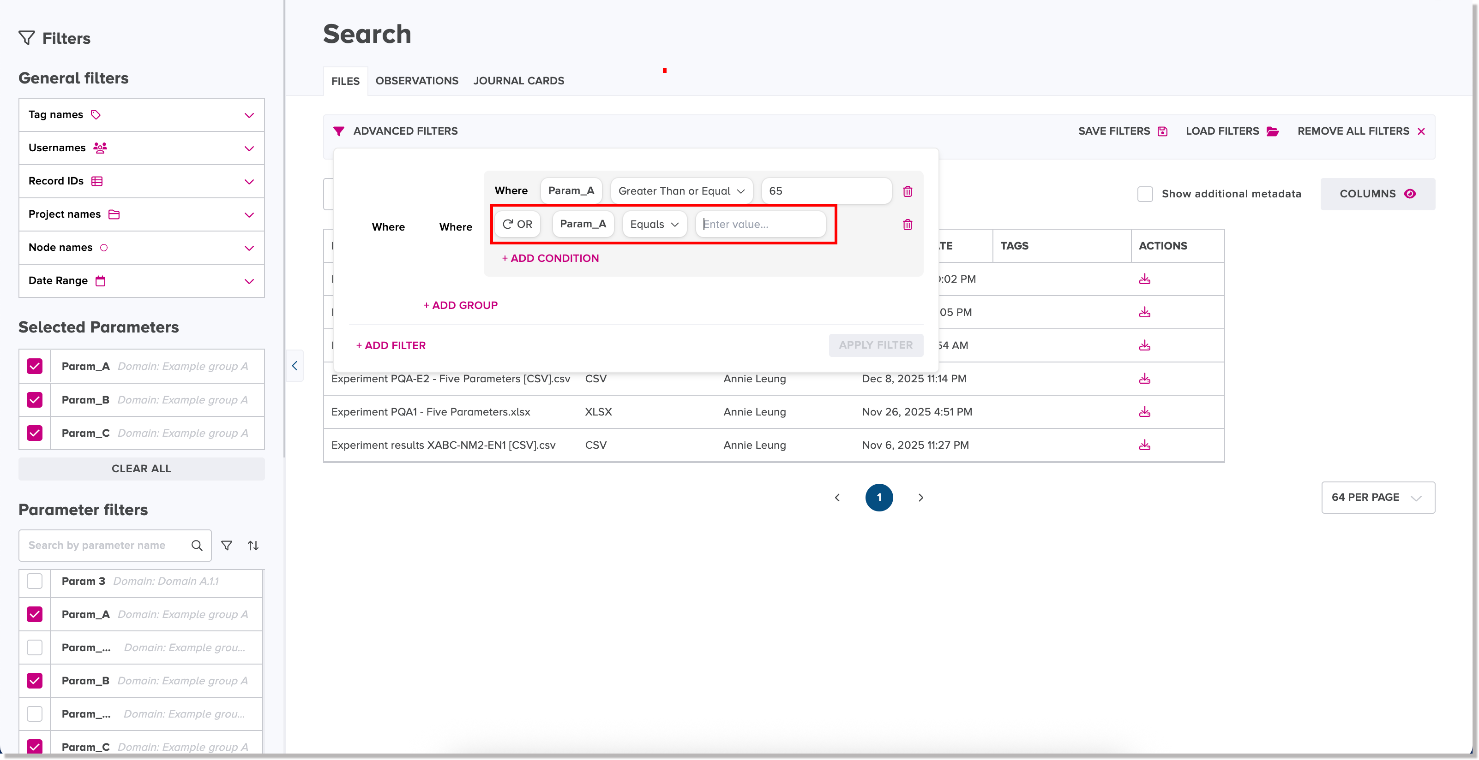This screenshot has height=760, width=1479.
Task: Download the file from 05 PM row
Action: (1144, 312)
